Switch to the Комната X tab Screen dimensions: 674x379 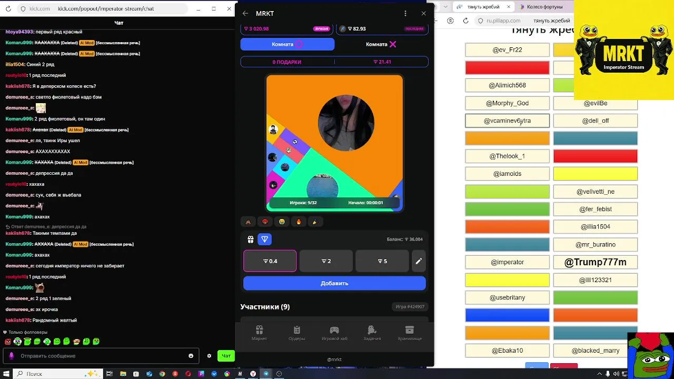(x=381, y=44)
